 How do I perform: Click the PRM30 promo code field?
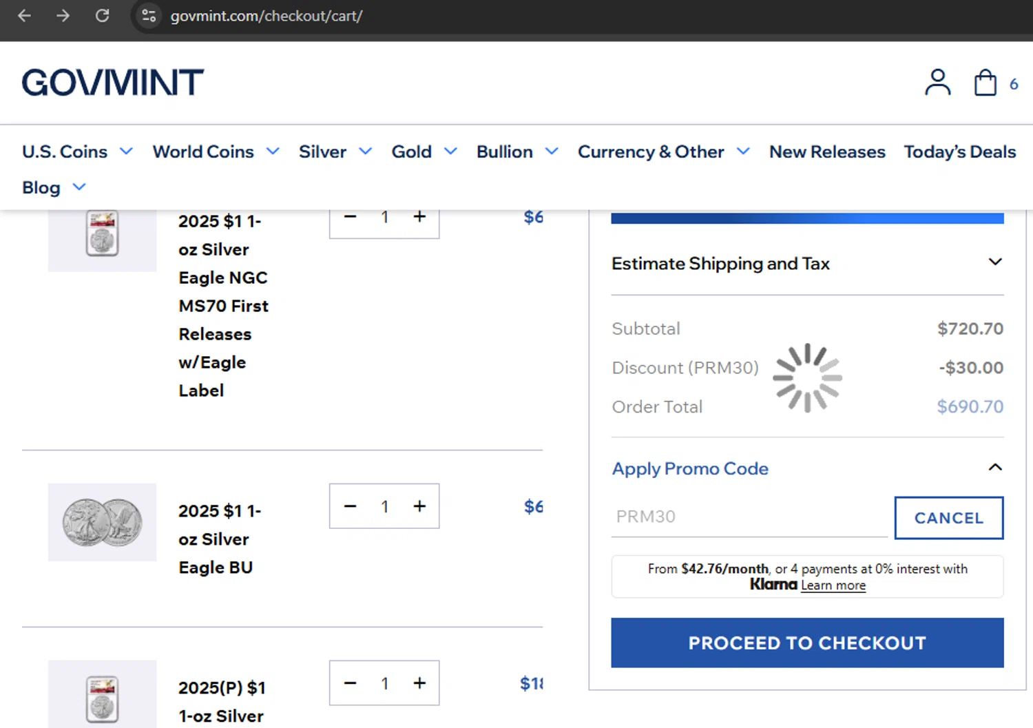(749, 517)
